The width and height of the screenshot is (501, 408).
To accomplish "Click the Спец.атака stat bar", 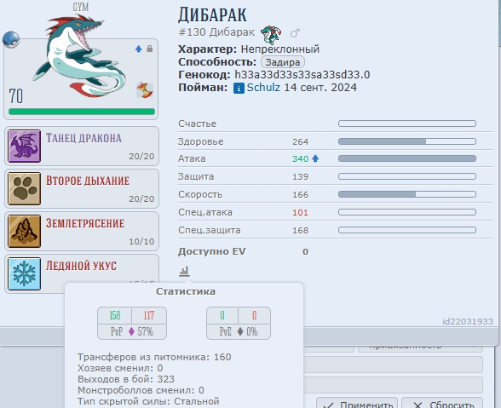I will [x=407, y=212].
